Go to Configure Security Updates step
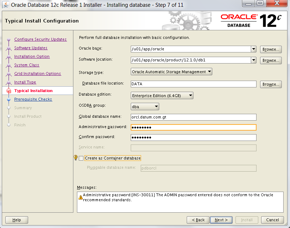The image size is (290, 228). point(40,39)
